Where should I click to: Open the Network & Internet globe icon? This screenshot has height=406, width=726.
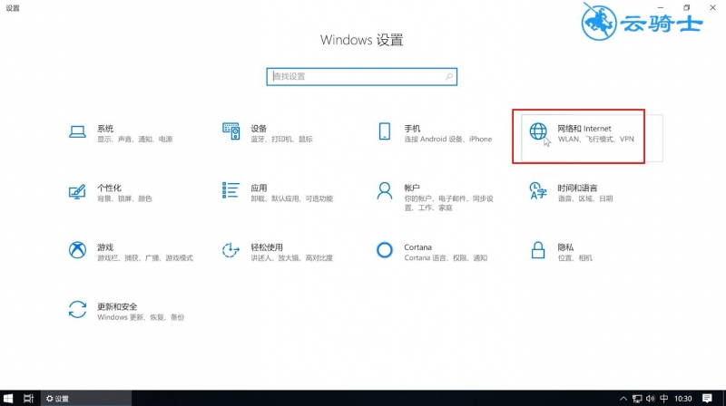pos(538,131)
